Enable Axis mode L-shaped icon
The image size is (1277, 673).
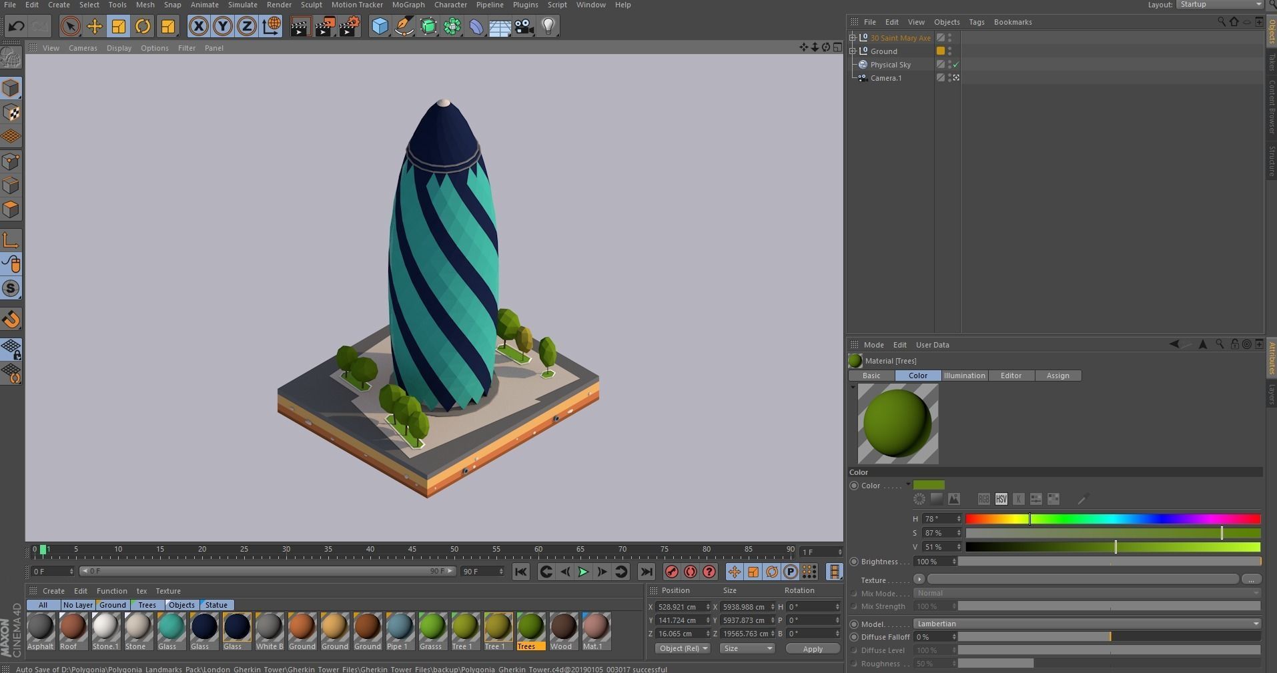click(x=11, y=240)
